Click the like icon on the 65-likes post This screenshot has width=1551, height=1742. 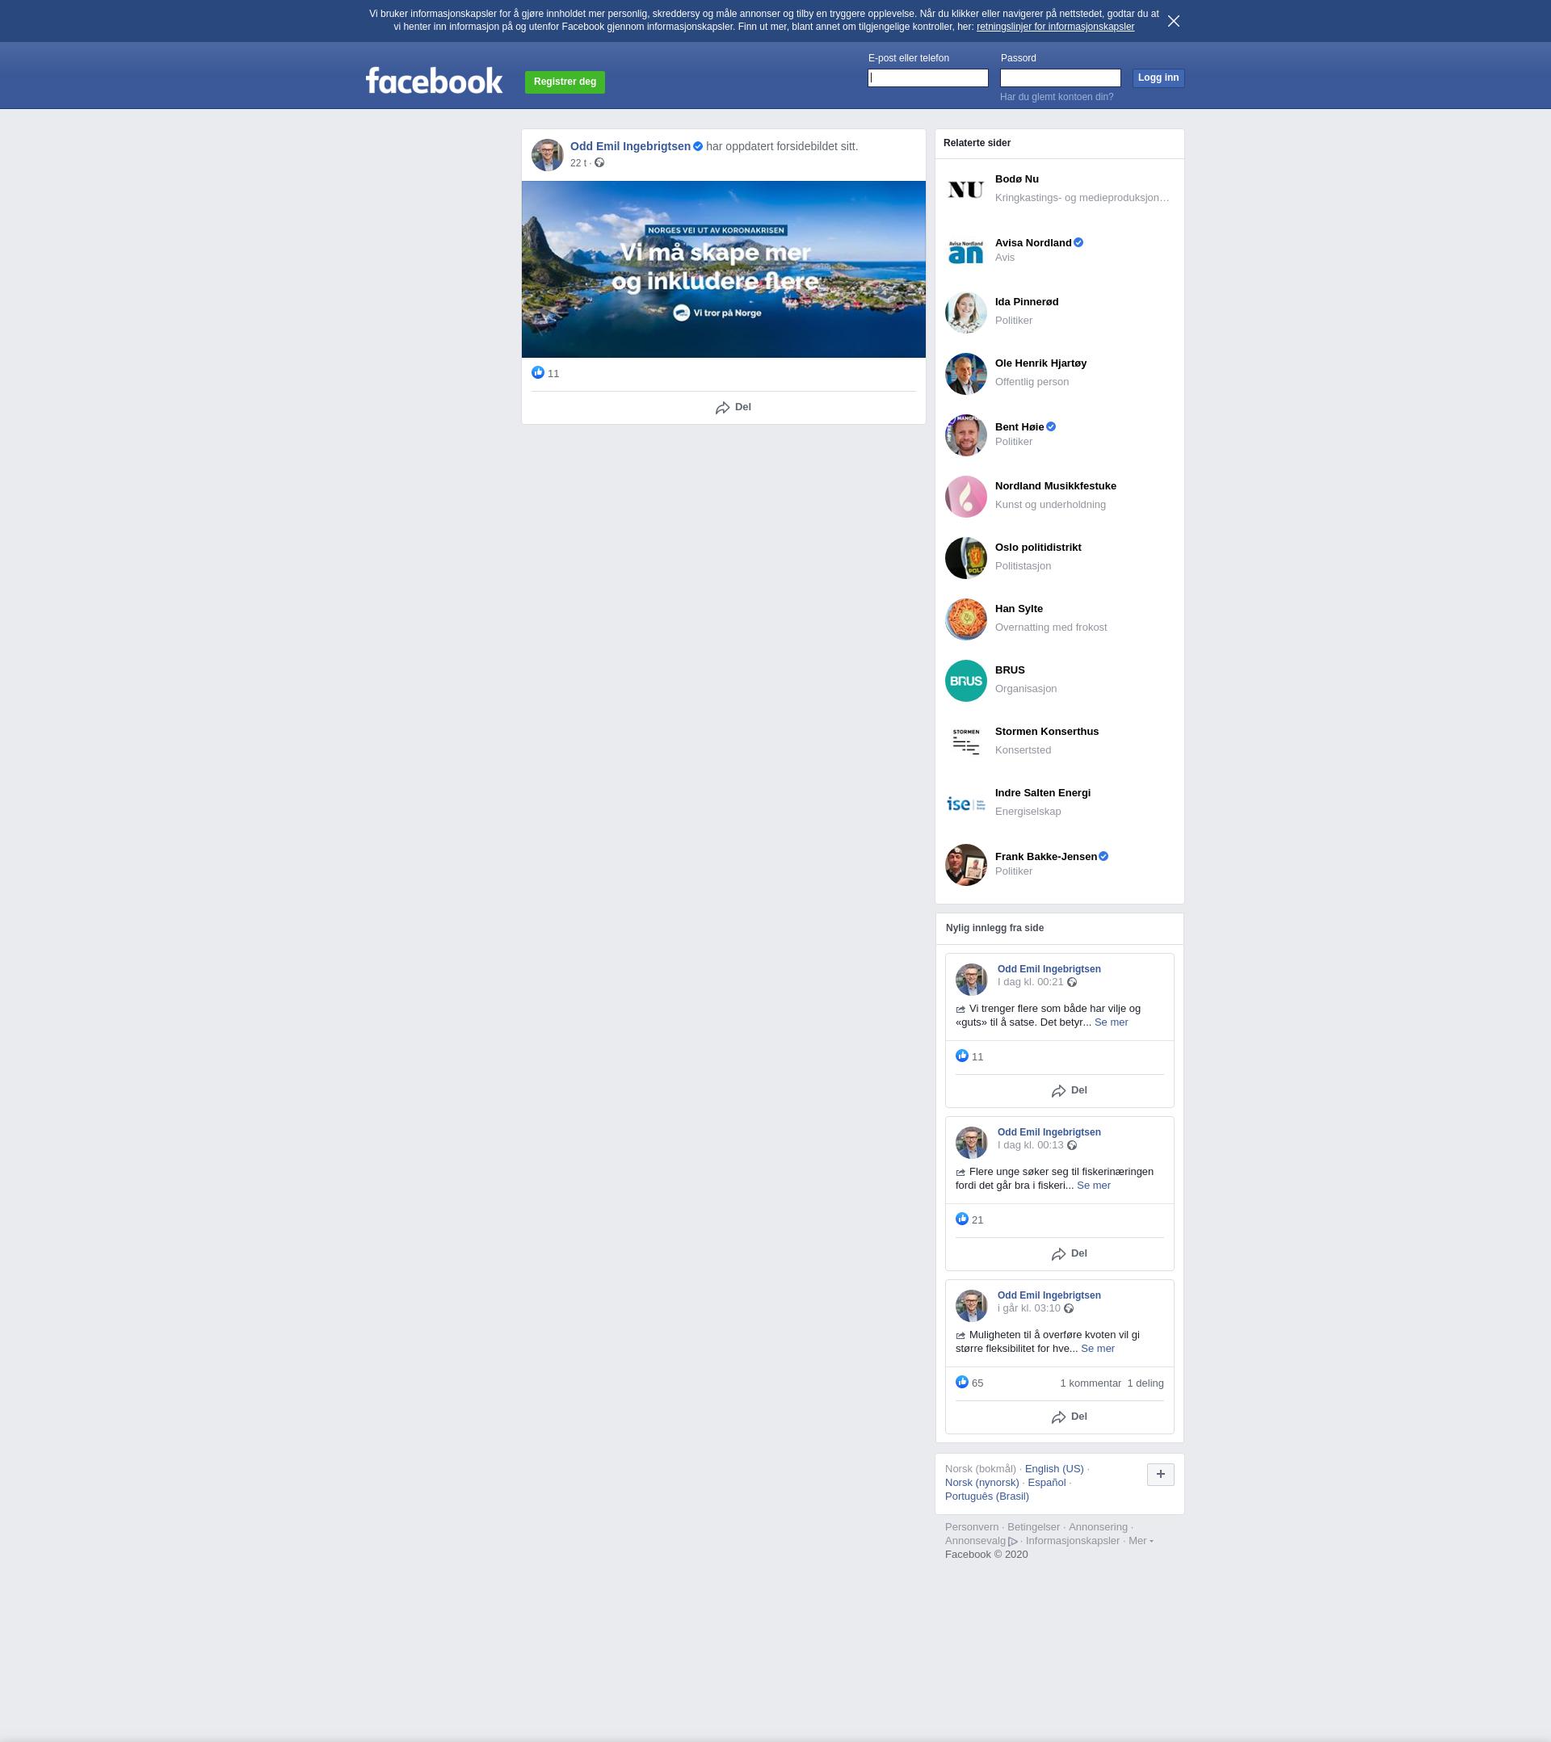tap(962, 1382)
